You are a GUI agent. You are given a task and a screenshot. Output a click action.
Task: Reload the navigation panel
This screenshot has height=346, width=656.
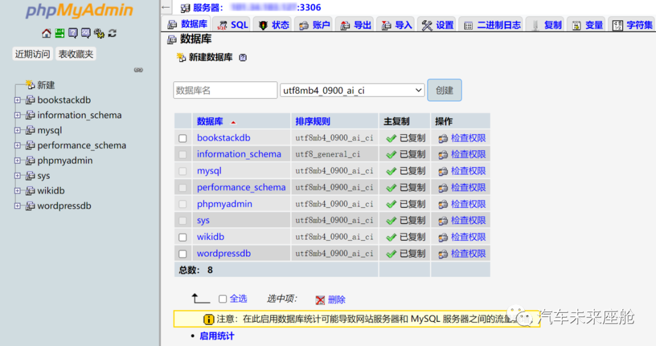(x=112, y=33)
